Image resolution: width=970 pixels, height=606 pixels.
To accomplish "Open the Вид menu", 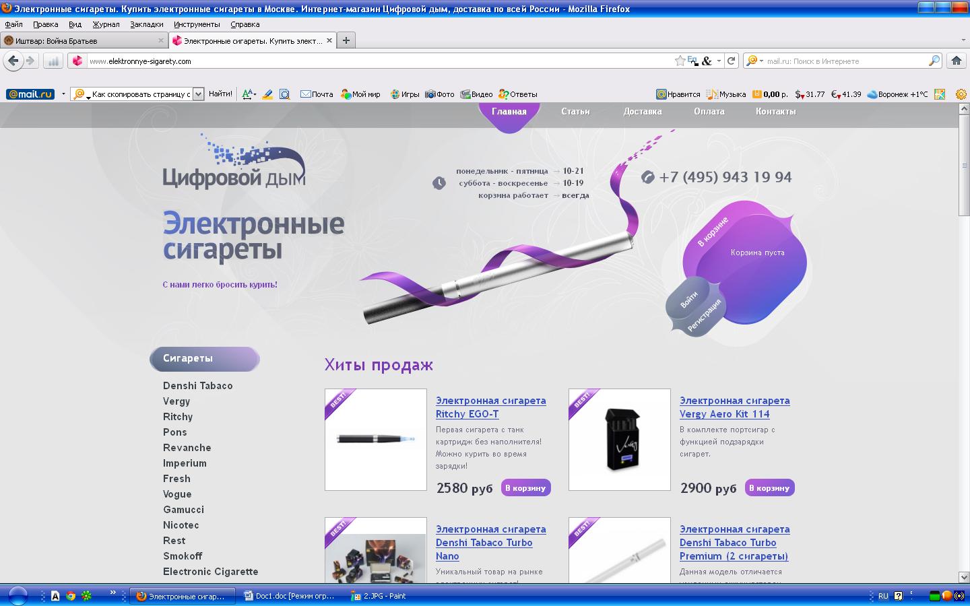I will click(x=75, y=24).
